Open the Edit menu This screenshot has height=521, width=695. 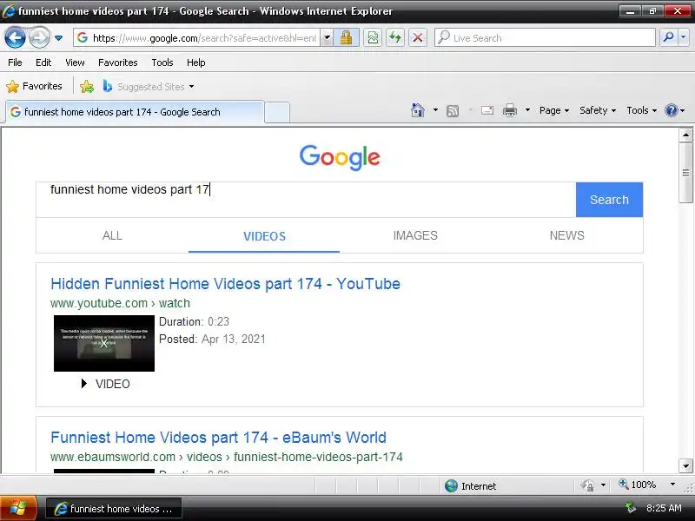click(x=43, y=63)
